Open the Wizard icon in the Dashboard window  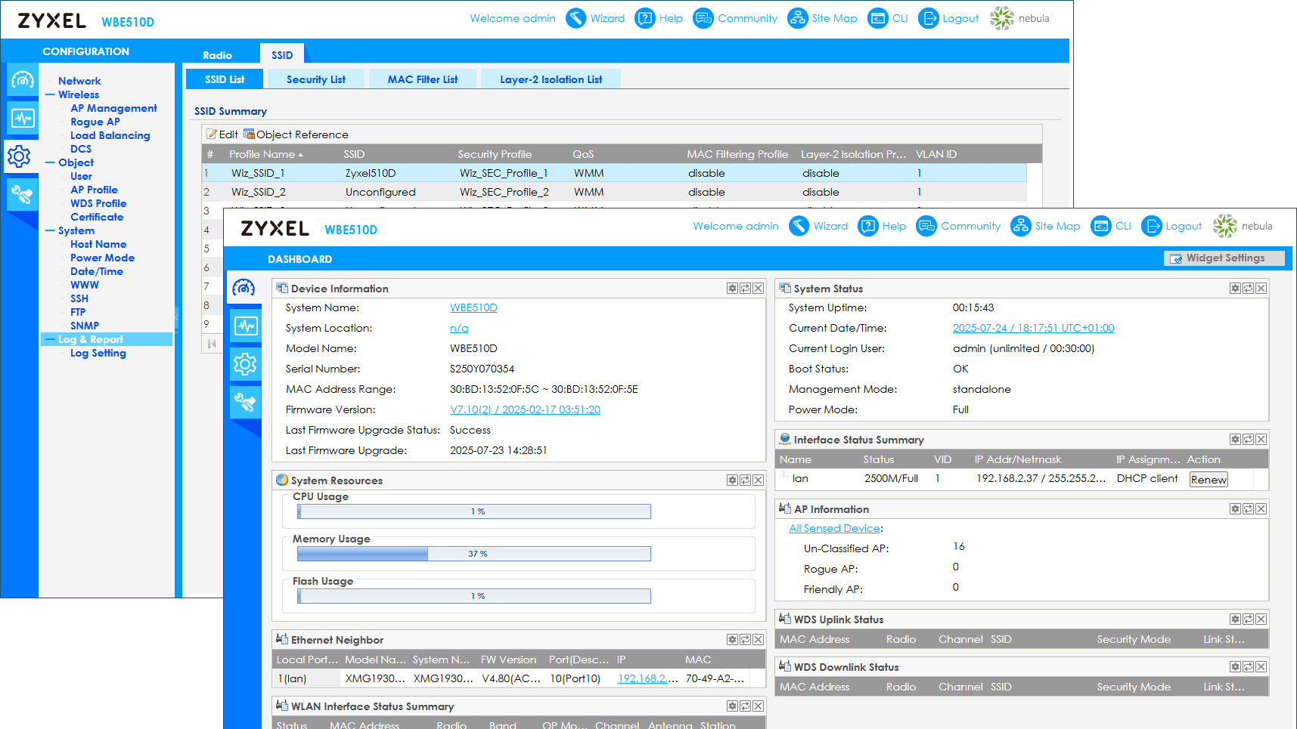pos(799,226)
